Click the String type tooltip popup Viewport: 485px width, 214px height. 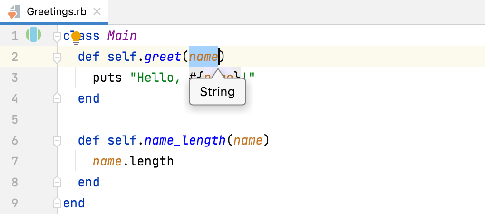(x=217, y=92)
